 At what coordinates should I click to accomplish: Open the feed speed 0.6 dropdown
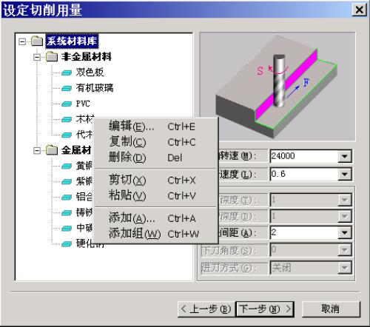pos(345,175)
